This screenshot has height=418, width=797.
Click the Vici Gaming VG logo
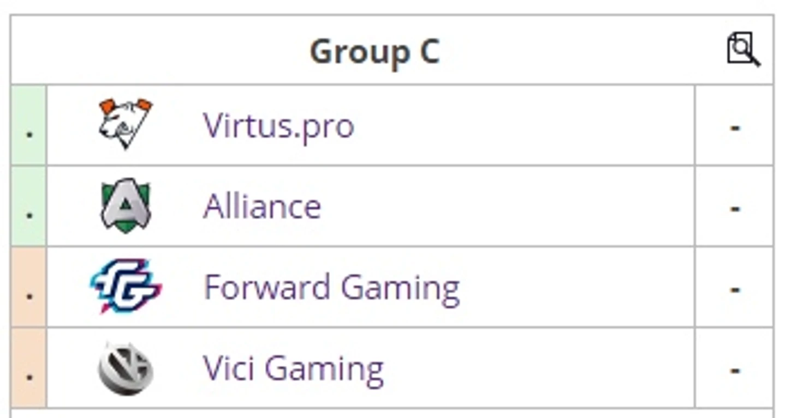(126, 368)
